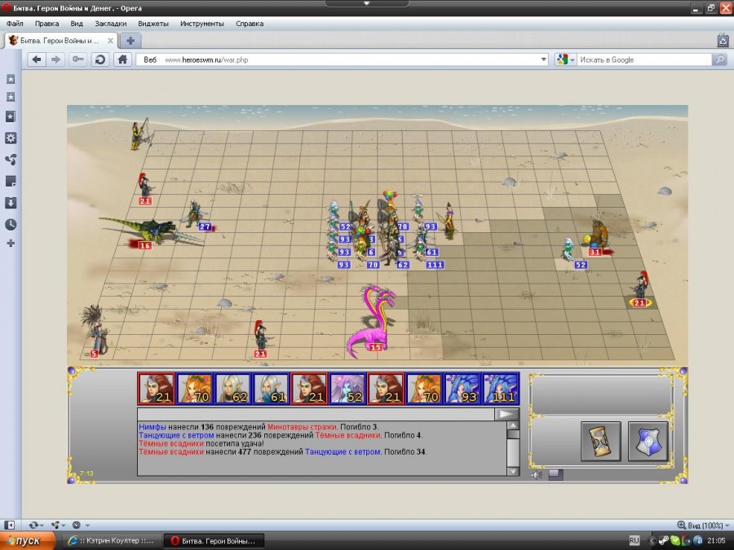Click the hourglass Wait button
Viewport: 734px width, 550px height.
point(600,442)
